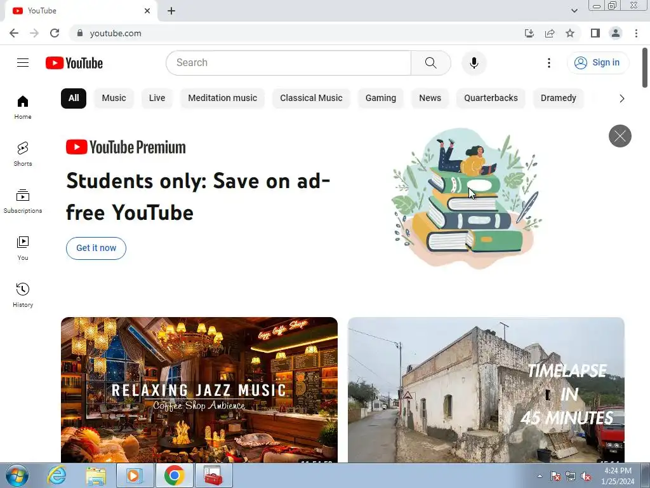Screen dimensions: 650x488
Task: Click the address bar URL youtube.com
Action: pyautogui.click(x=116, y=33)
